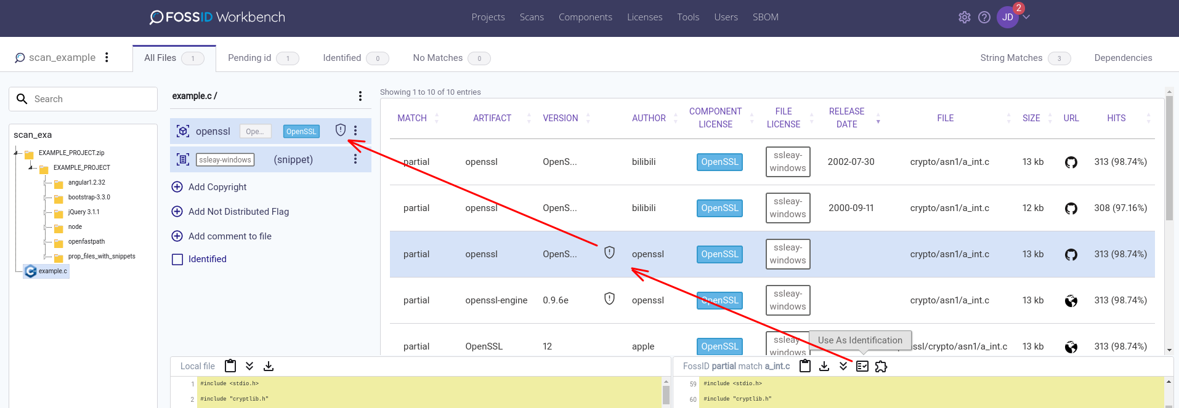Go to Scans in the top navigation
This screenshot has width=1179, height=408.
coord(532,17)
